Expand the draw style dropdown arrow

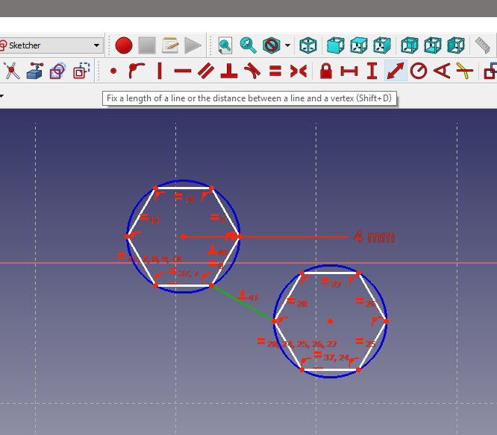tap(287, 45)
